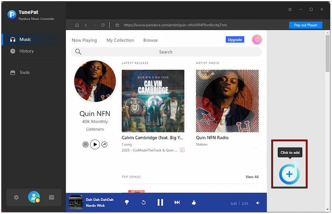Click View All for top songs
This screenshot has height=214, width=332.
click(252, 177)
